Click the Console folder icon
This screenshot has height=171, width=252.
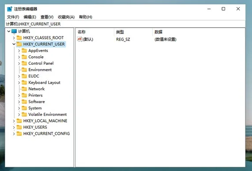click(24, 57)
